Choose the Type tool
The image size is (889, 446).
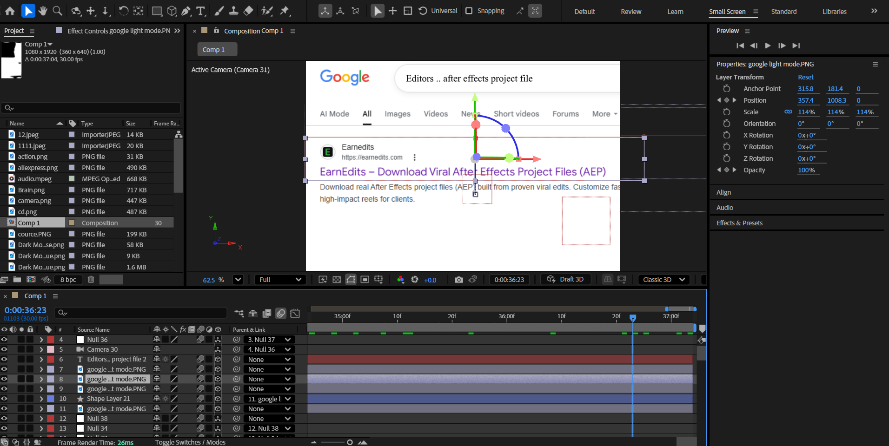201,11
